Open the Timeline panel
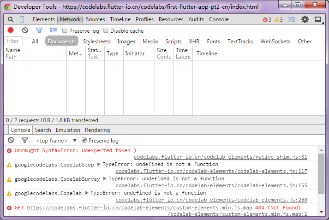Screen dimensions: 329x220 (120, 19)
